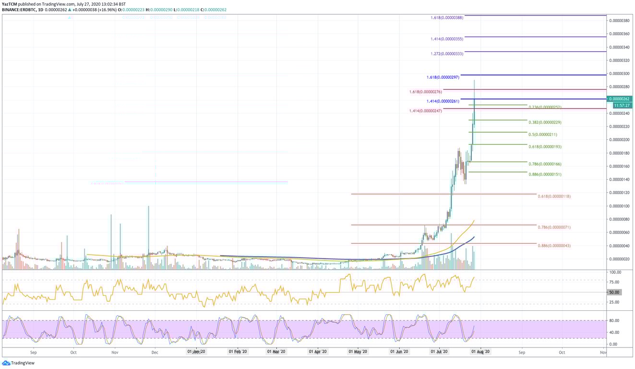Select the teal current price tag 0.00000262
The height and width of the screenshot is (369, 635).
click(619, 98)
